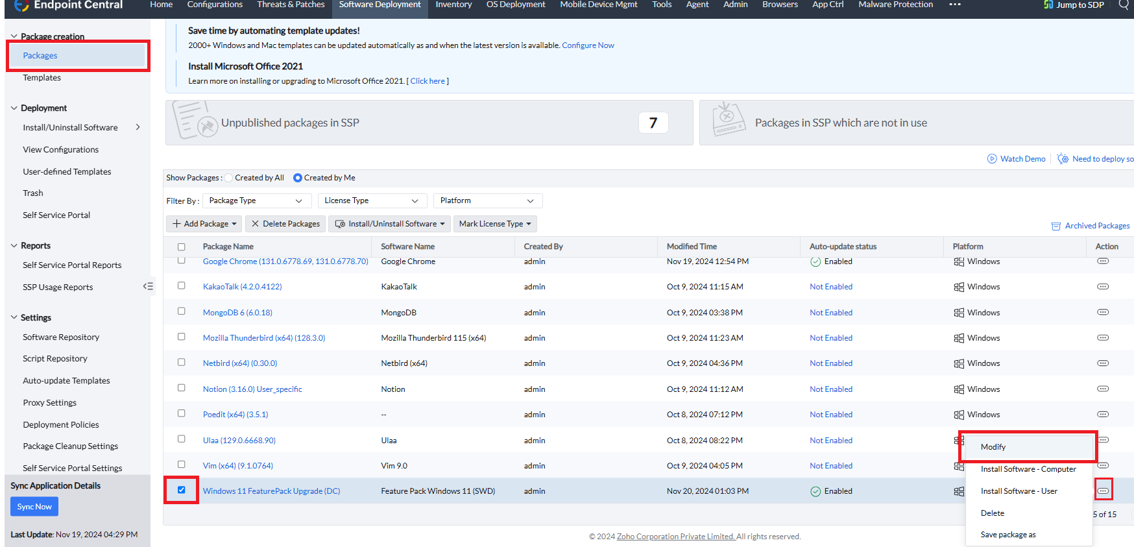Screen dimensions: 1134x547
Task: Open the Threats & Patches tab
Action: point(291,5)
